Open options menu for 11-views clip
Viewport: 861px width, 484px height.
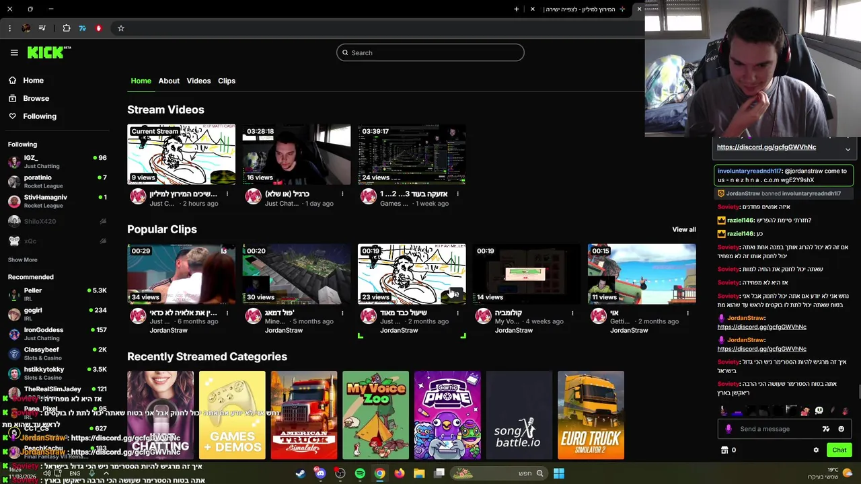(687, 313)
